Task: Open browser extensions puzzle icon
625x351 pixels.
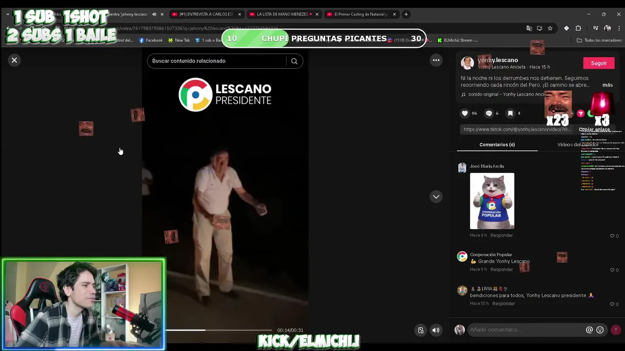Action: click(578, 28)
